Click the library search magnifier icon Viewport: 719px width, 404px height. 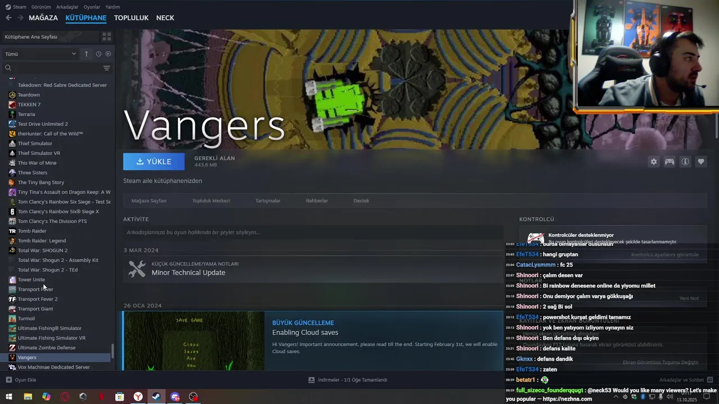[x=8, y=68]
